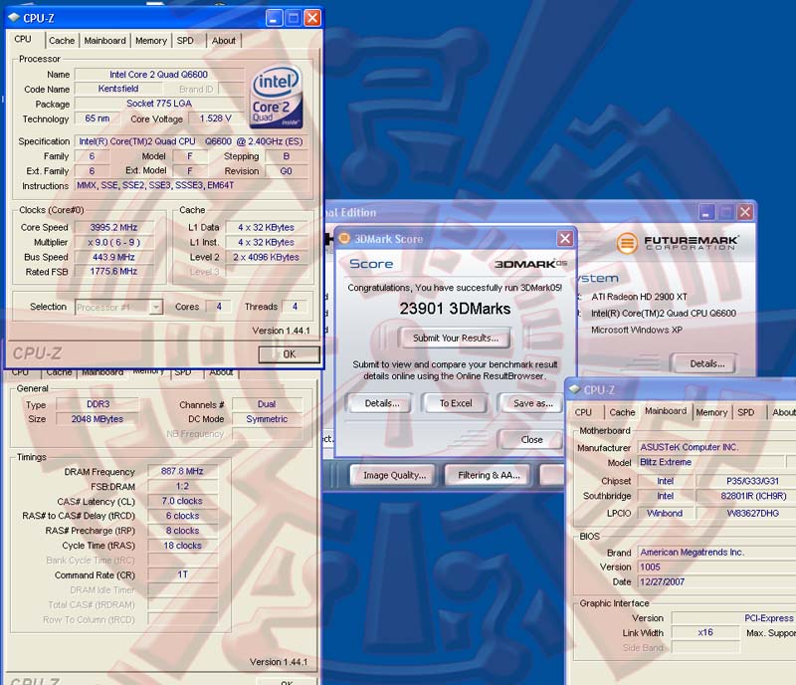Click Submit Your Results button
796x685 pixels.
pyautogui.click(x=456, y=338)
